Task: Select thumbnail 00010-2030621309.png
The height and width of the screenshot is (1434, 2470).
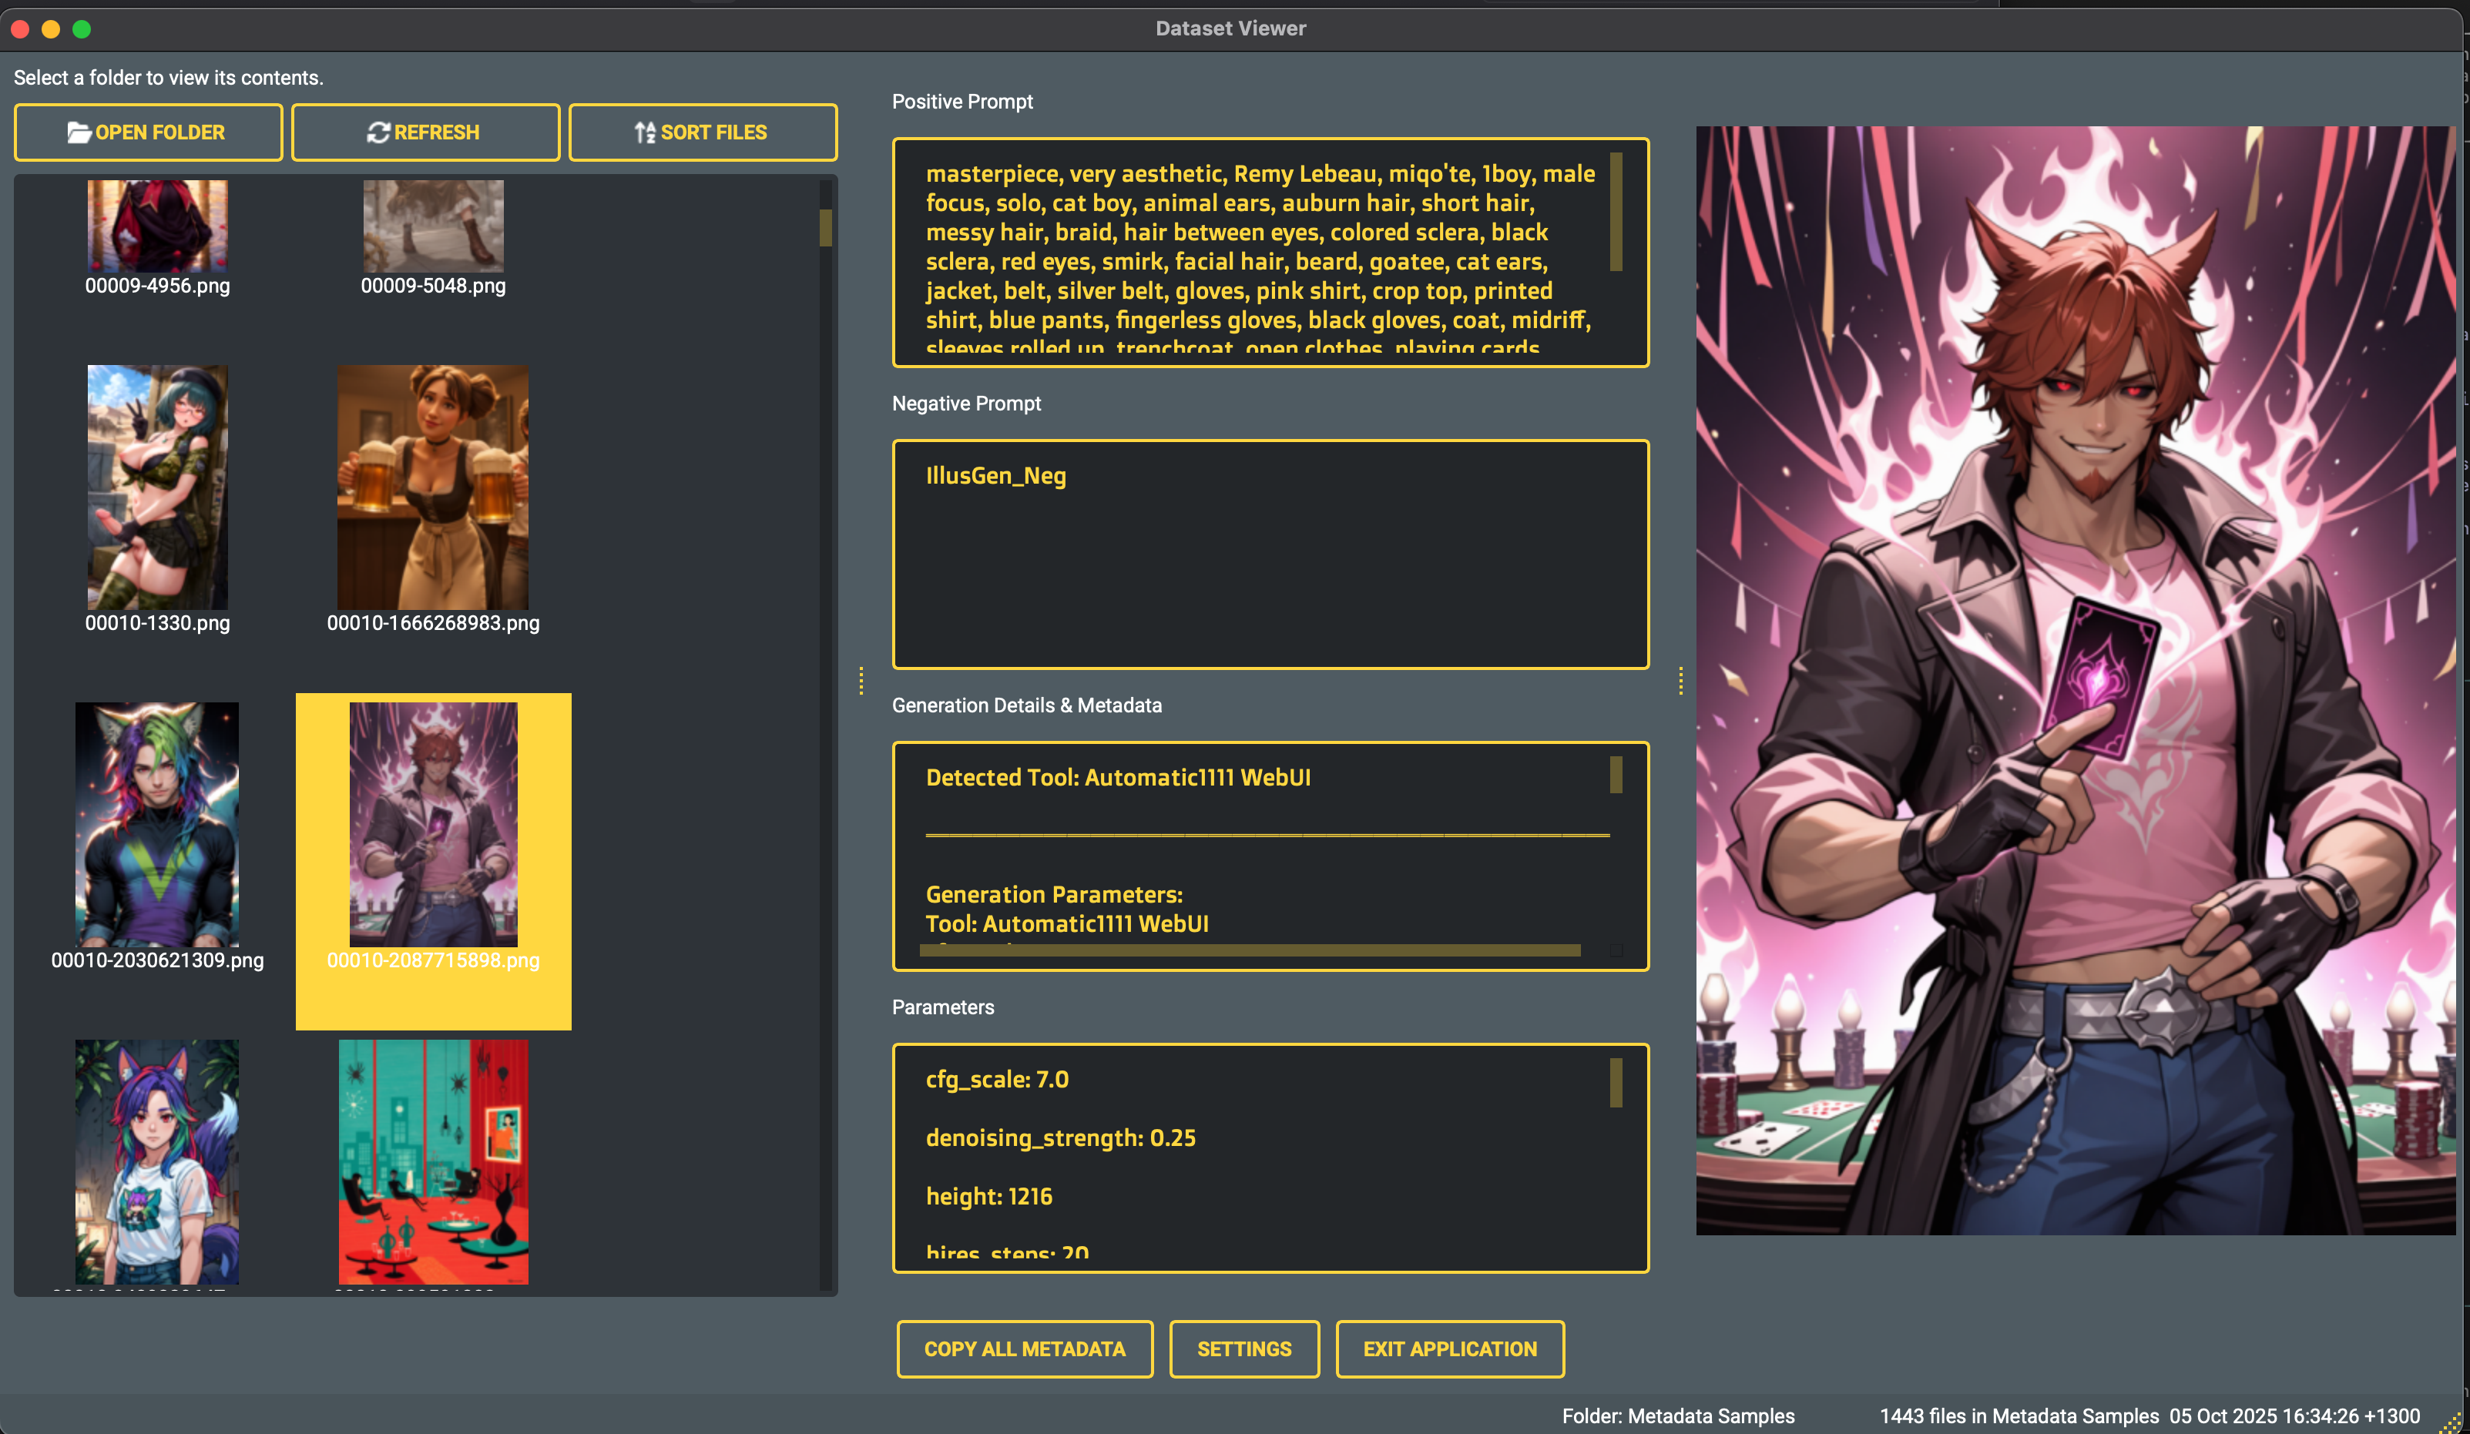Action: tap(158, 825)
